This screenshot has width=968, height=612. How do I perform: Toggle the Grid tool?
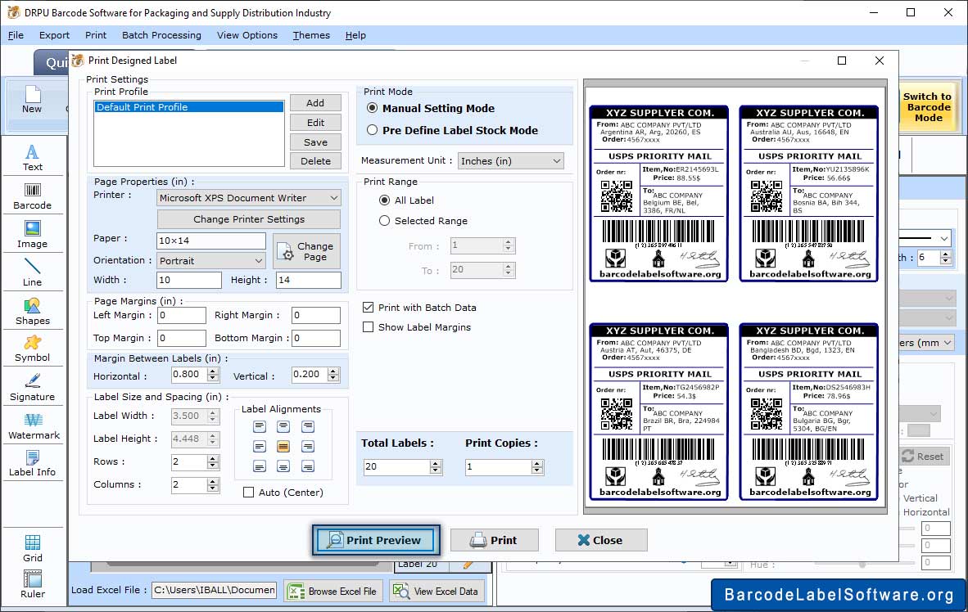pos(32,548)
